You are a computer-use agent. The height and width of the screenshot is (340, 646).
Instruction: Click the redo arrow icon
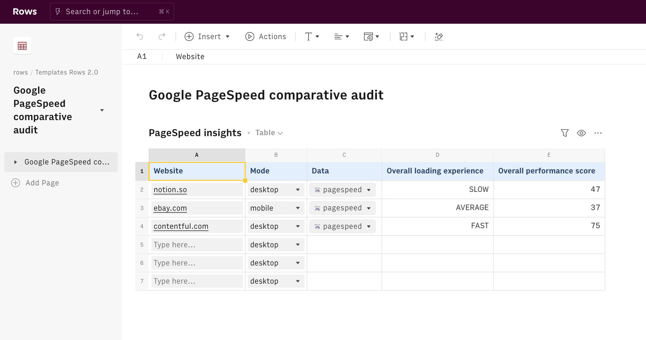click(x=161, y=36)
